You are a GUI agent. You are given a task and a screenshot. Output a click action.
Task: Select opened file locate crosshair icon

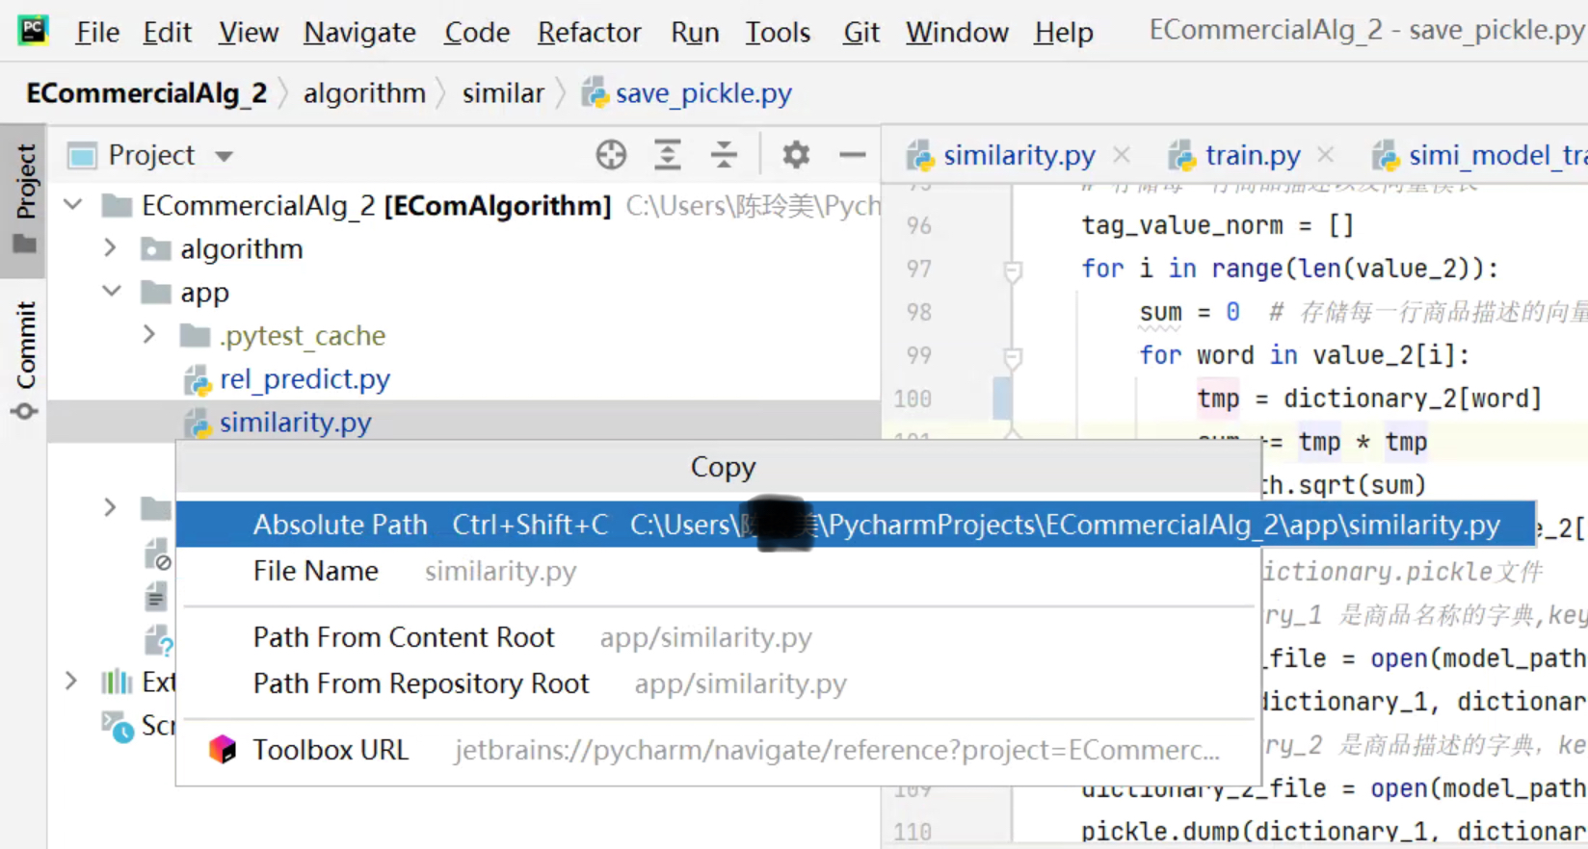point(611,155)
